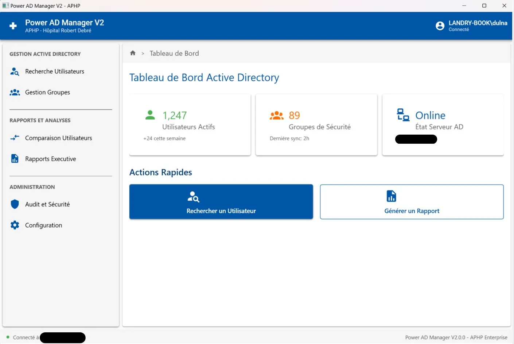
Task: Click the Power AD Manager V2 header title
Action: 65,23
